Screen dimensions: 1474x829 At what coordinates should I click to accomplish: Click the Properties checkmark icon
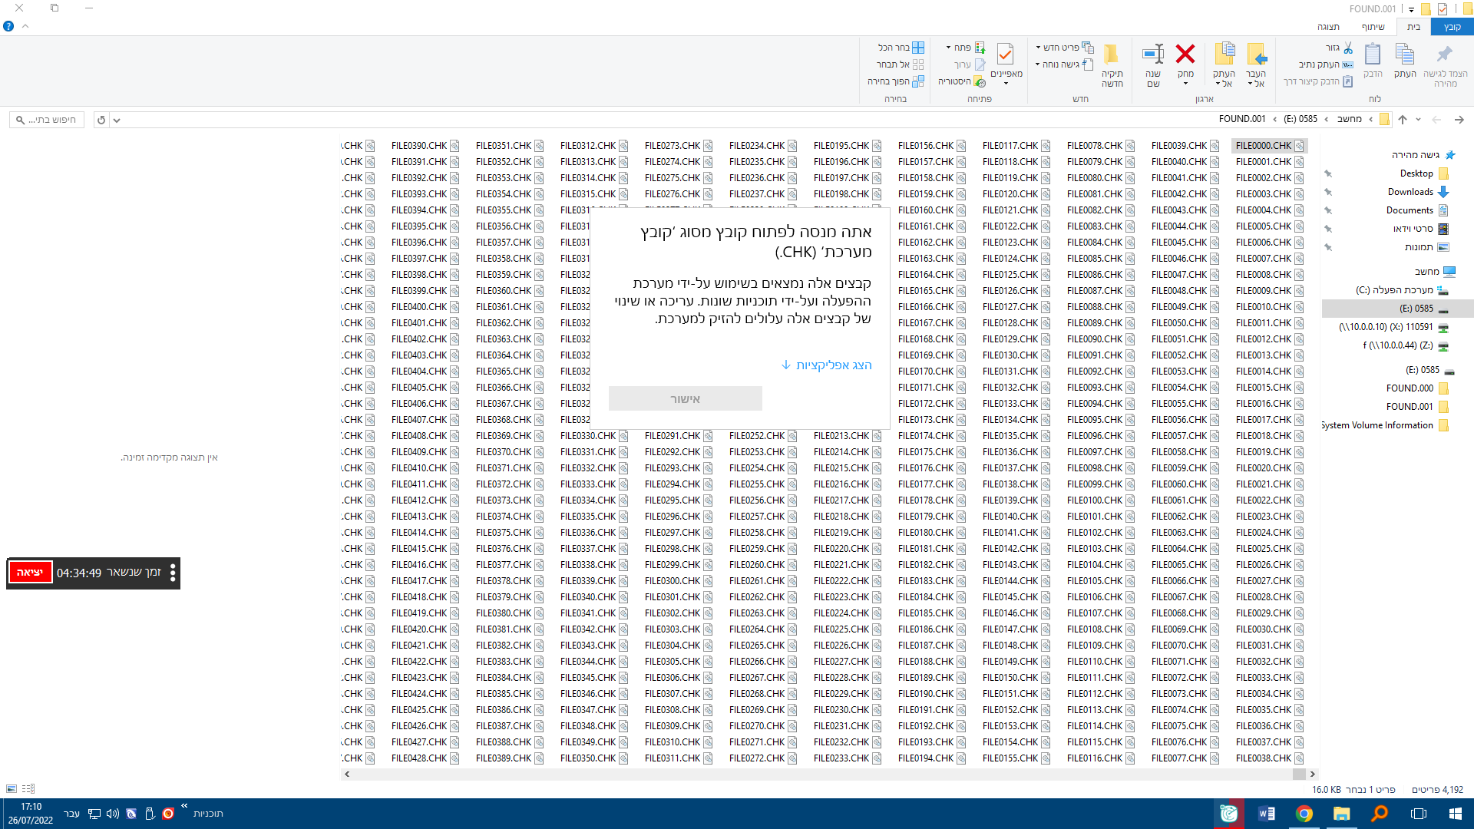1006,54
